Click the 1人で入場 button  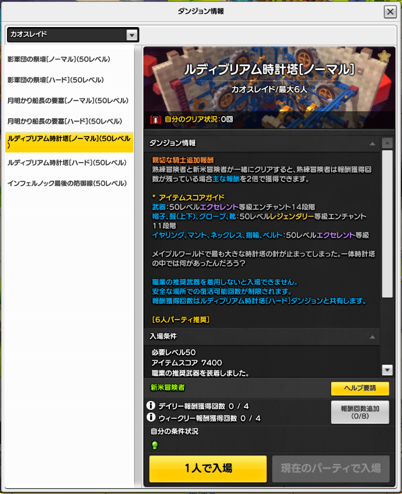[x=208, y=469]
